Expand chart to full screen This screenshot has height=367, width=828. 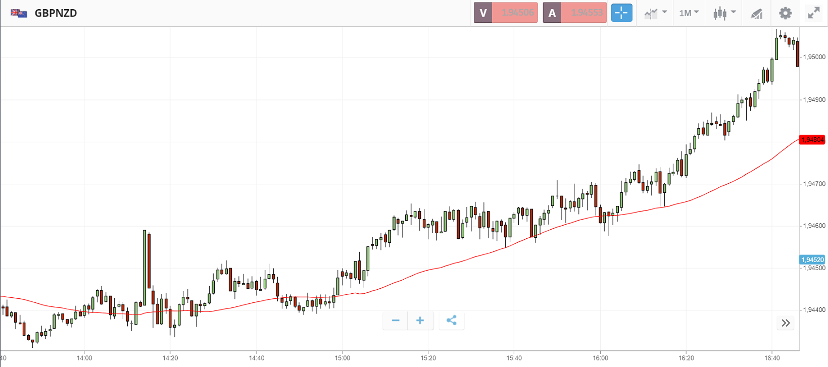(813, 13)
